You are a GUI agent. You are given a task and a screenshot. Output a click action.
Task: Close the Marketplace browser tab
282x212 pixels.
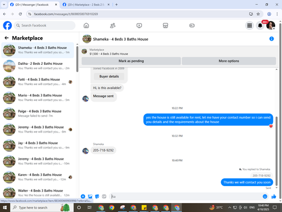click(x=108, y=5)
